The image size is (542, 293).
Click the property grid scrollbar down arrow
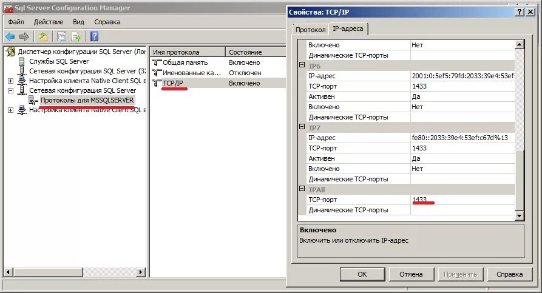tap(519, 216)
